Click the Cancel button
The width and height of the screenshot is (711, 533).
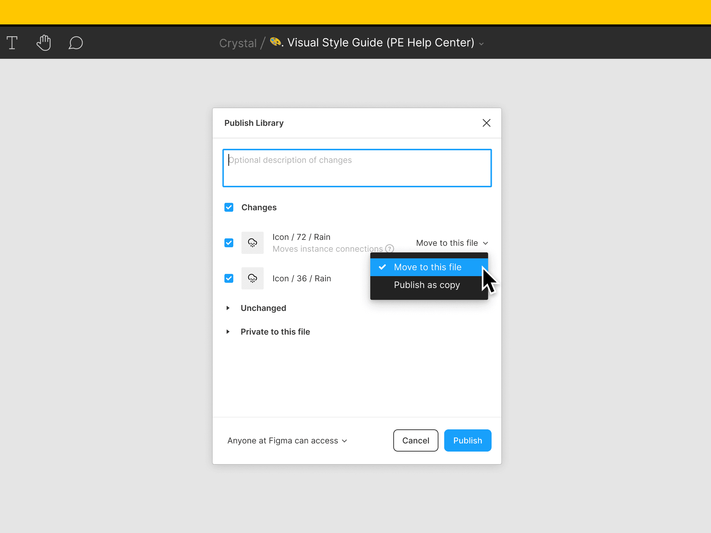click(x=416, y=440)
